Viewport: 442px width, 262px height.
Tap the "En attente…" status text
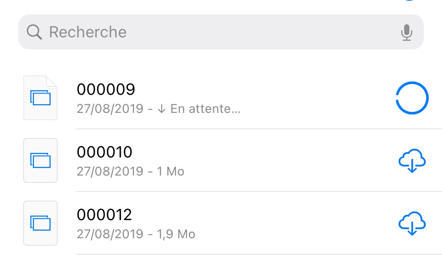[206, 109]
